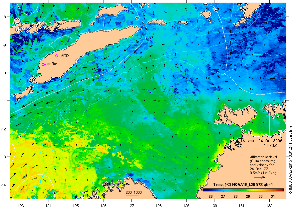293x209 pixels.
Task: Click the magenta drifter arrow marker
Action: 44,64
